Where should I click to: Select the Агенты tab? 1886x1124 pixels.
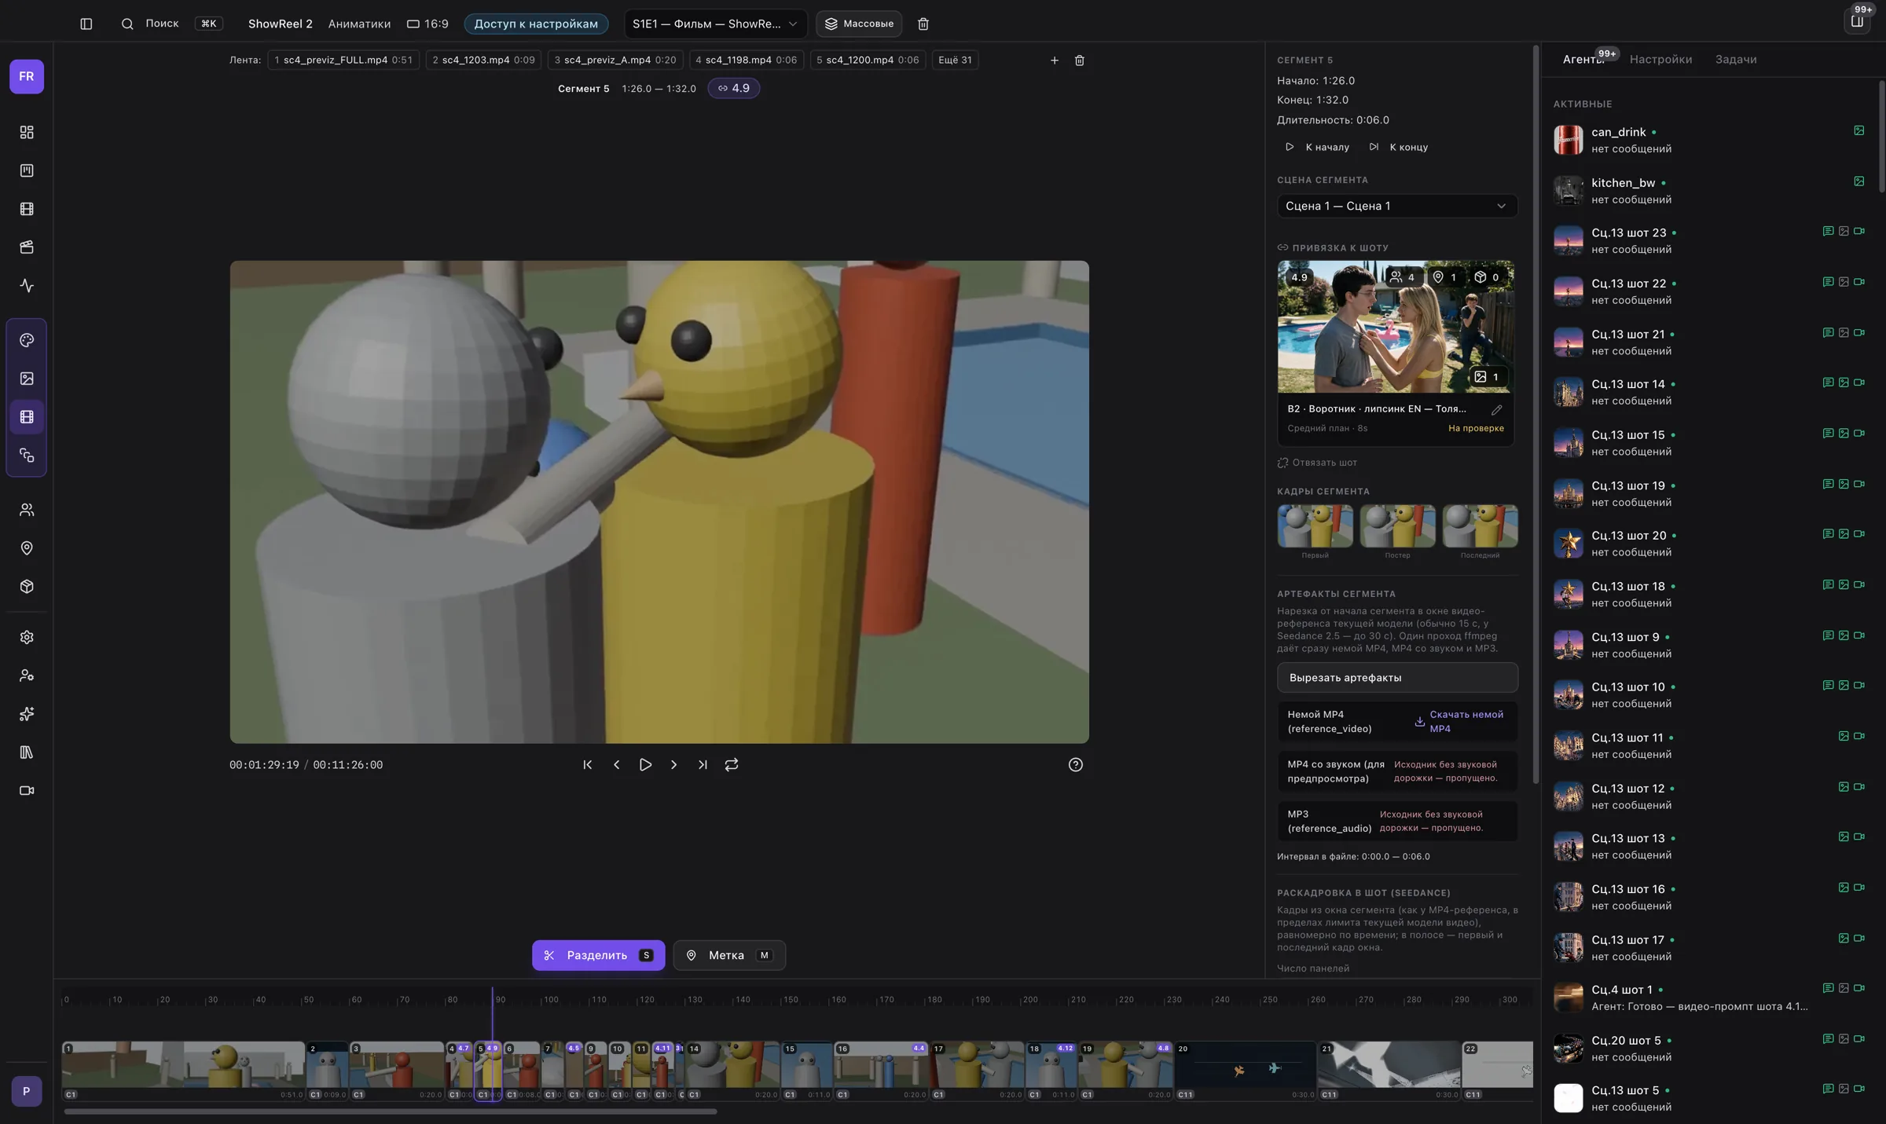[x=1583, y=60]
